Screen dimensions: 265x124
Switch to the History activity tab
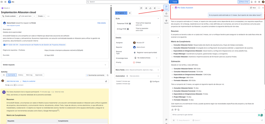(21, 75)
